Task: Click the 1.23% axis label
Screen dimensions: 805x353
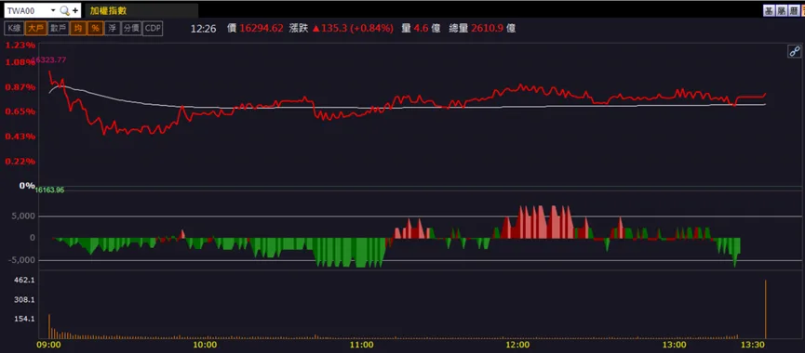Action: click(x=20, y=46)
